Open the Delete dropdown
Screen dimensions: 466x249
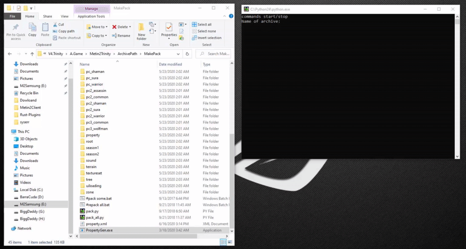coord(122,26)
